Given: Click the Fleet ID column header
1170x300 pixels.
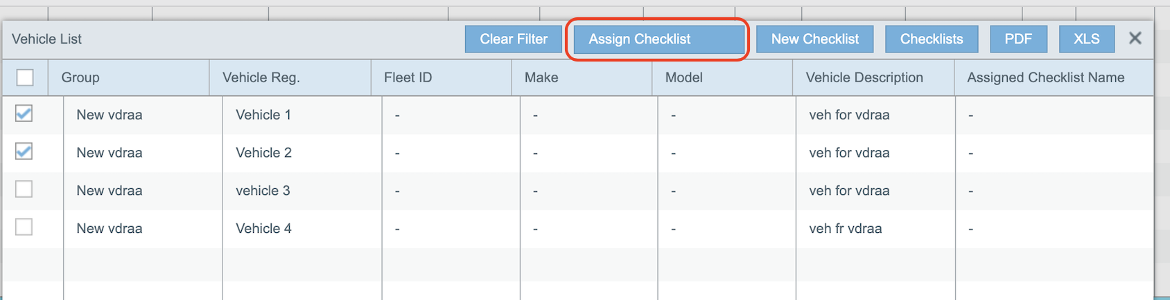Looking at the screenshot, I should [x=408, y=77].
